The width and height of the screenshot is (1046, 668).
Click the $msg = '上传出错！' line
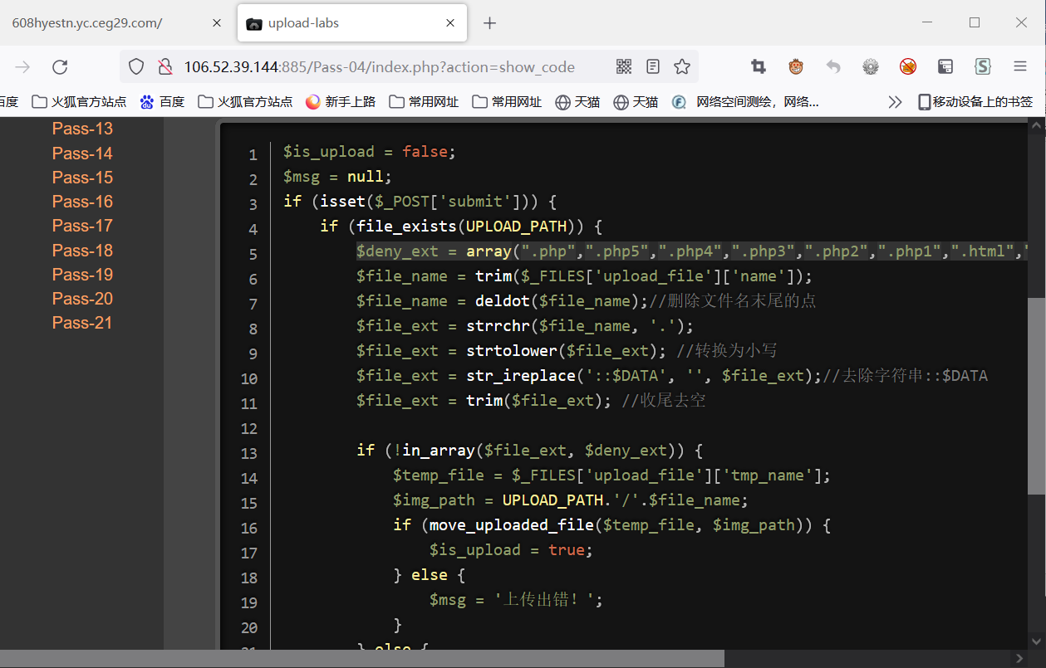point(516,600)
